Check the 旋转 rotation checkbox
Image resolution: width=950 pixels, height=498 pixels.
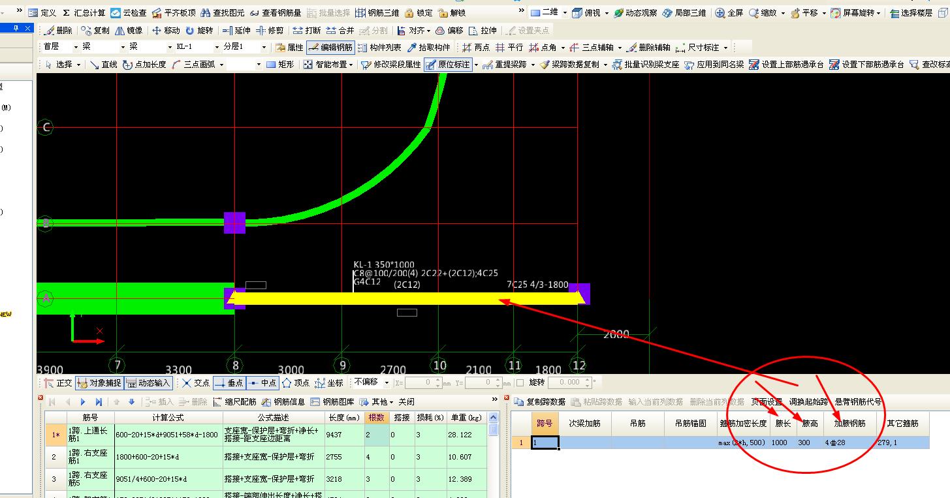tap(520, 383)
